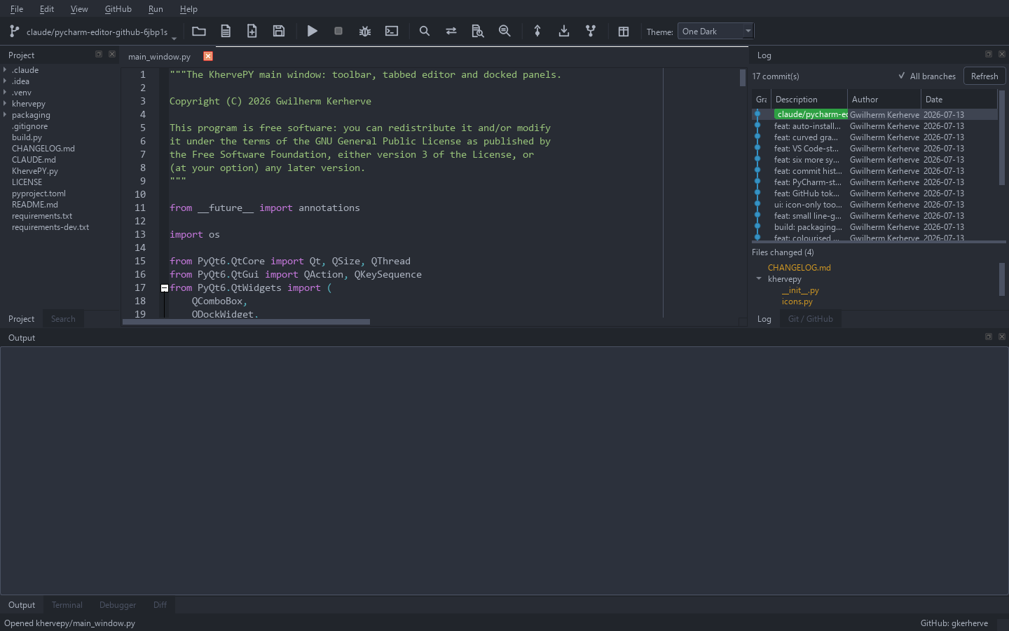Viewport: 1009px width, 631px height.
Task: Open icons.py in Files changed list
Action: 797,301
